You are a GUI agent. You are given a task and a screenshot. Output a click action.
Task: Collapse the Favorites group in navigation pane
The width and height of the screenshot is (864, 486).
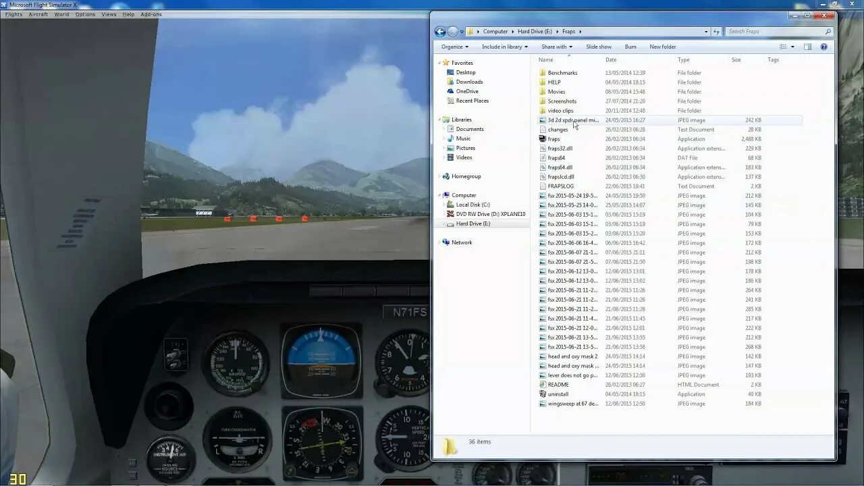(439, 63)
